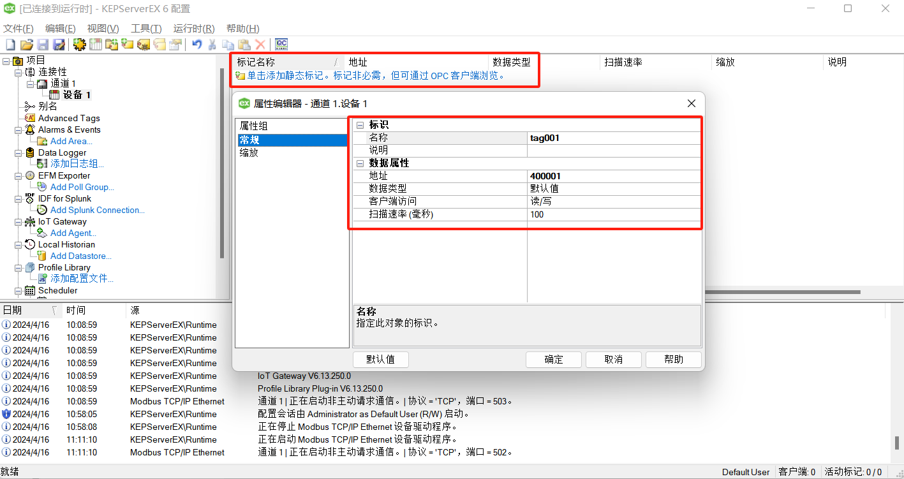Select the IoT Gateway tree icon
The width and height of the screenshot is (904, 479).
pos(30,221)
